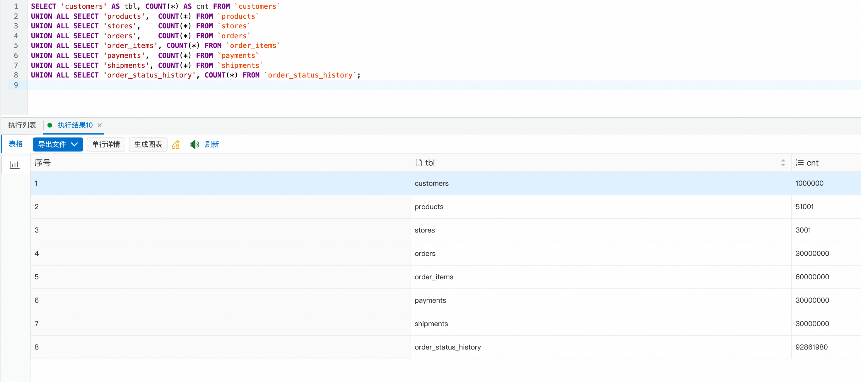Click the green speaker icon

(194, 144)
